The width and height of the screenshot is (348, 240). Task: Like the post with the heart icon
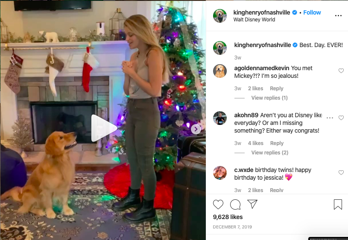(x=218, y=204)
